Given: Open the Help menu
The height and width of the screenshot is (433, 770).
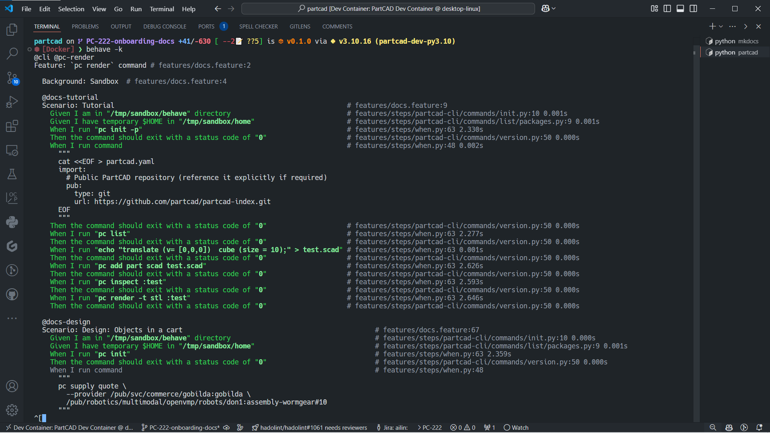Looking at the screenshot, I should tap(188, 9).
